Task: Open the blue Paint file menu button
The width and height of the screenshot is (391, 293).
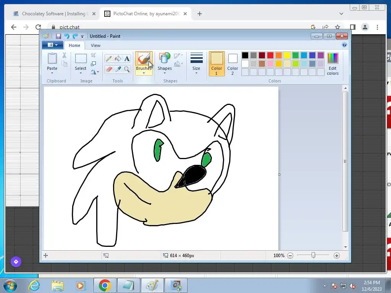Action: [53, 45]
